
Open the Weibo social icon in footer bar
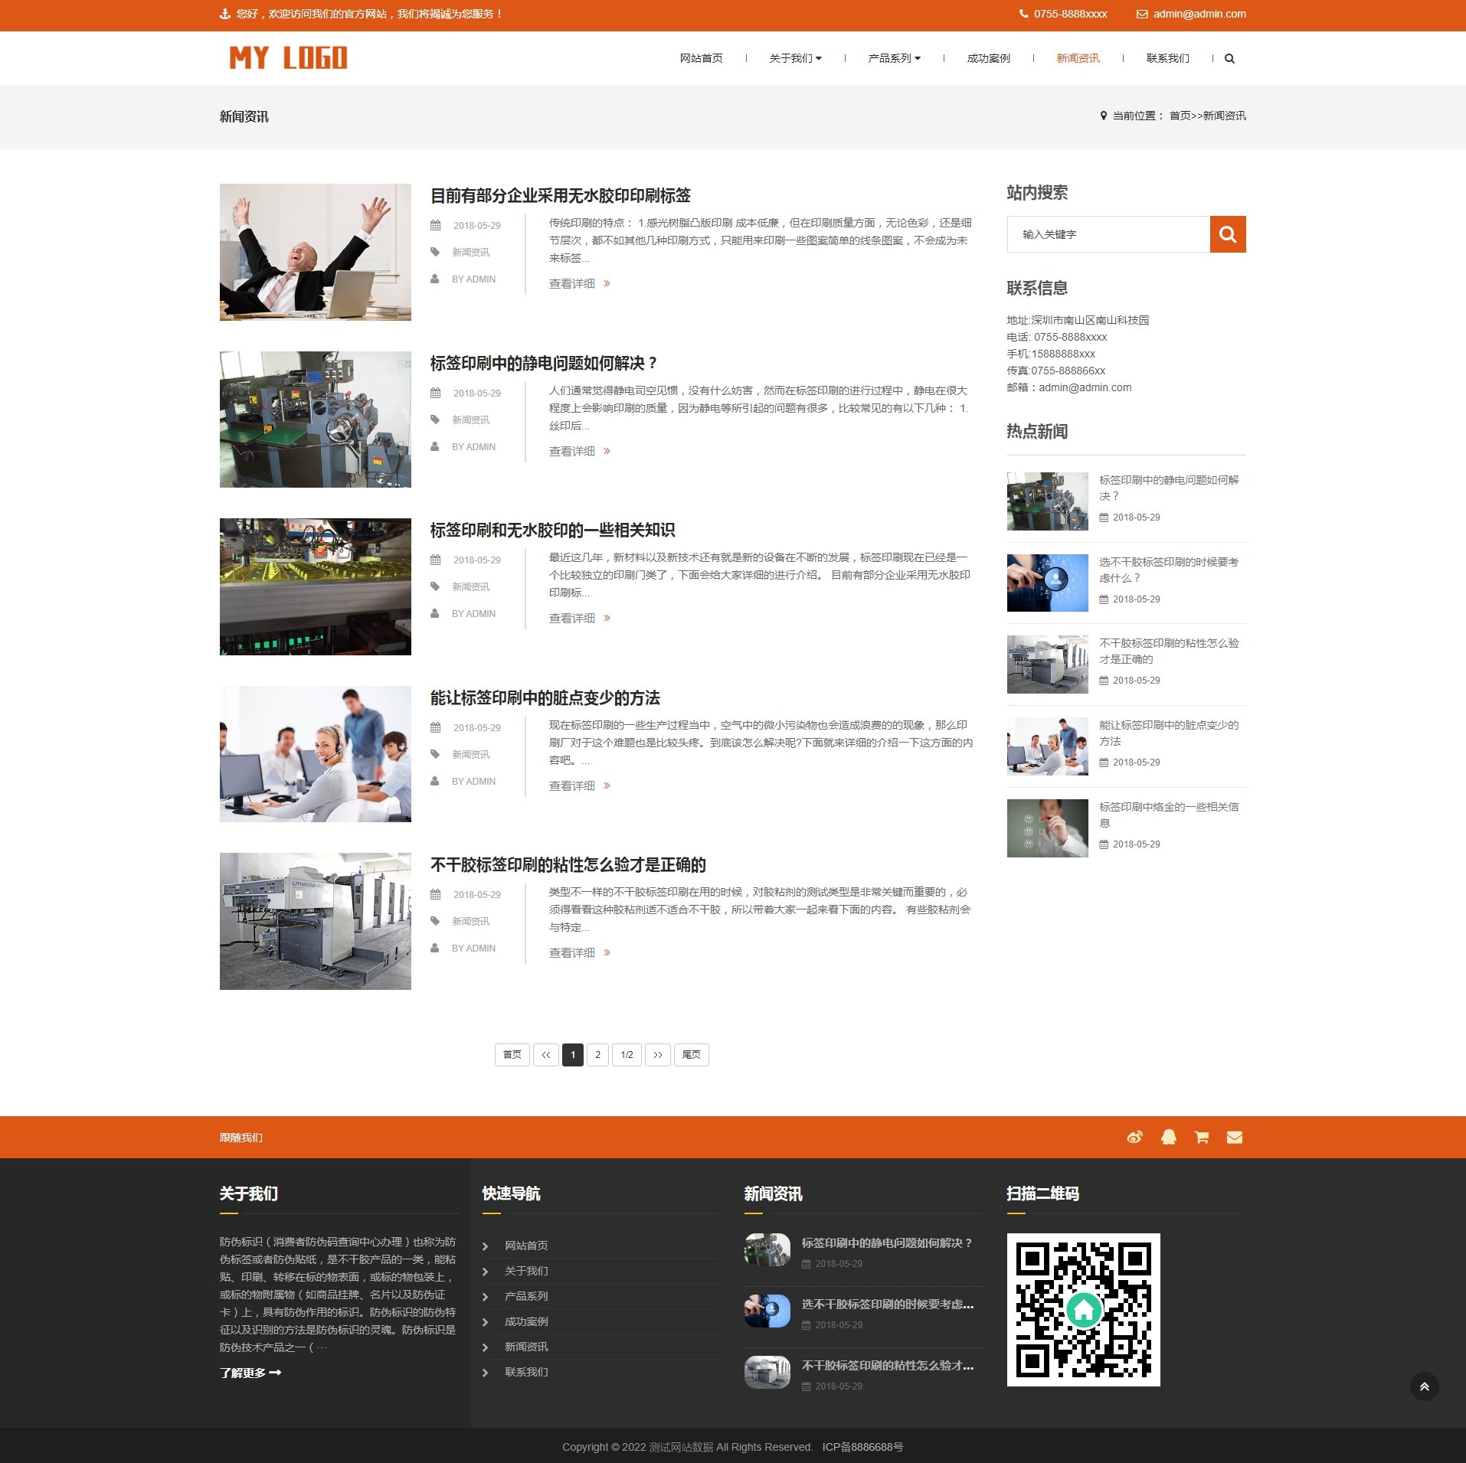coord(1134,1138)
